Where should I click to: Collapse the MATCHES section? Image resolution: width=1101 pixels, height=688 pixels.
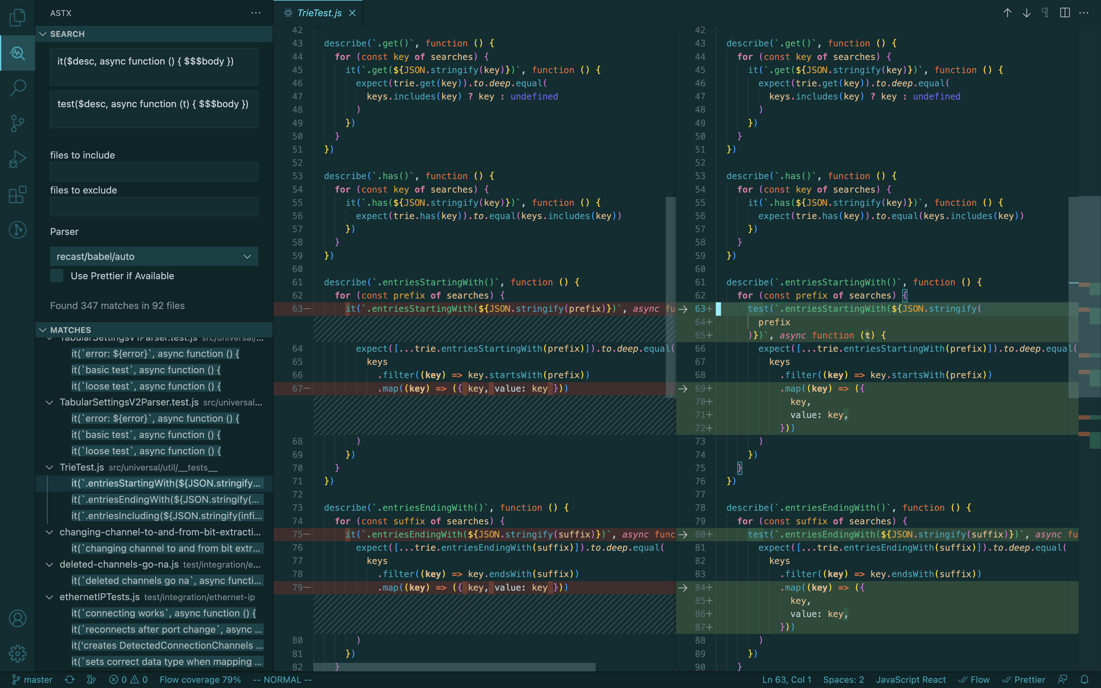(x=43, y=330)
